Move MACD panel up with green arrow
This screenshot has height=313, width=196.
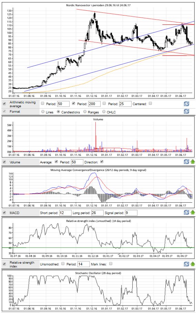click(x=193, y=212)
